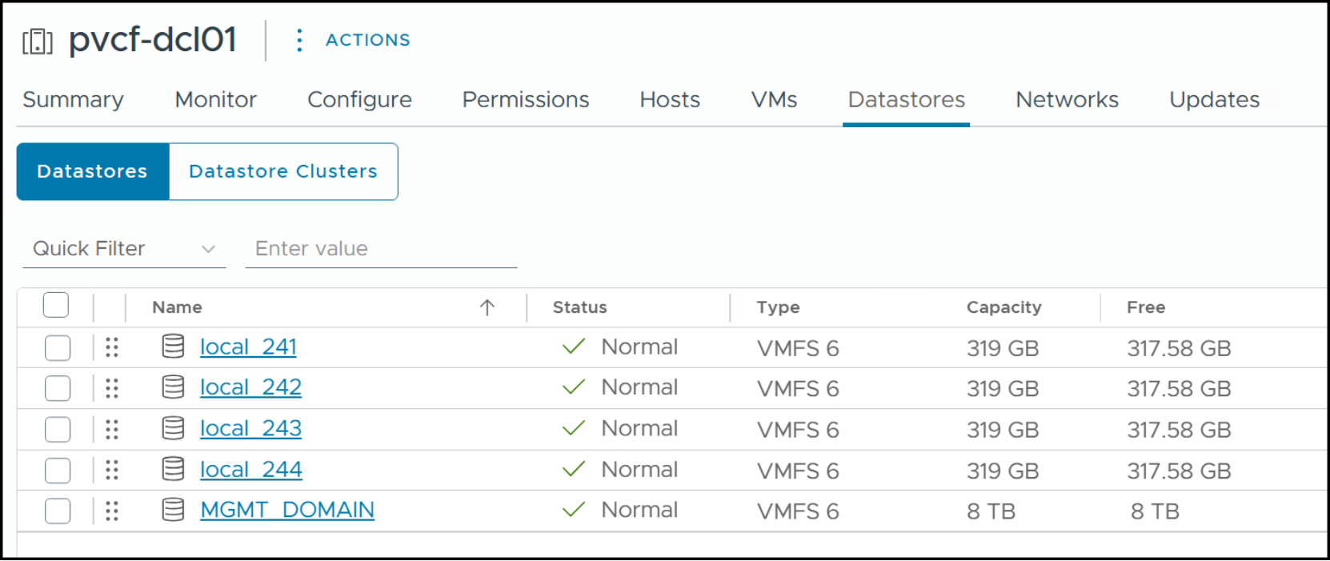Select the Datastores toggle button
The height and width of the screenshot is (561, 1330).
pos(93,171)
